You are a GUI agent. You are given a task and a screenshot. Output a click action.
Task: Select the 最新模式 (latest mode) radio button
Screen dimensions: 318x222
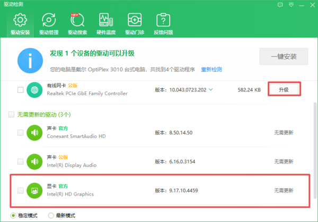point(51,216)
